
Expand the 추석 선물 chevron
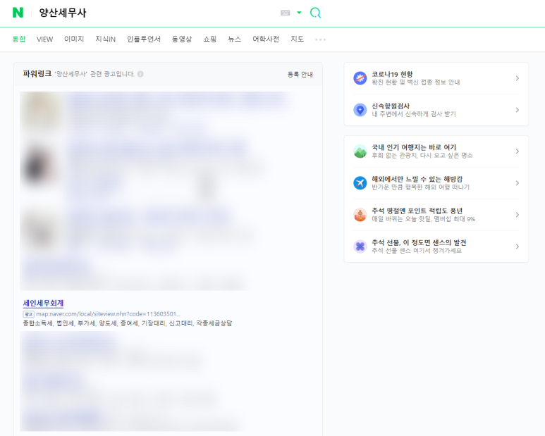click(x=518, y=247)
